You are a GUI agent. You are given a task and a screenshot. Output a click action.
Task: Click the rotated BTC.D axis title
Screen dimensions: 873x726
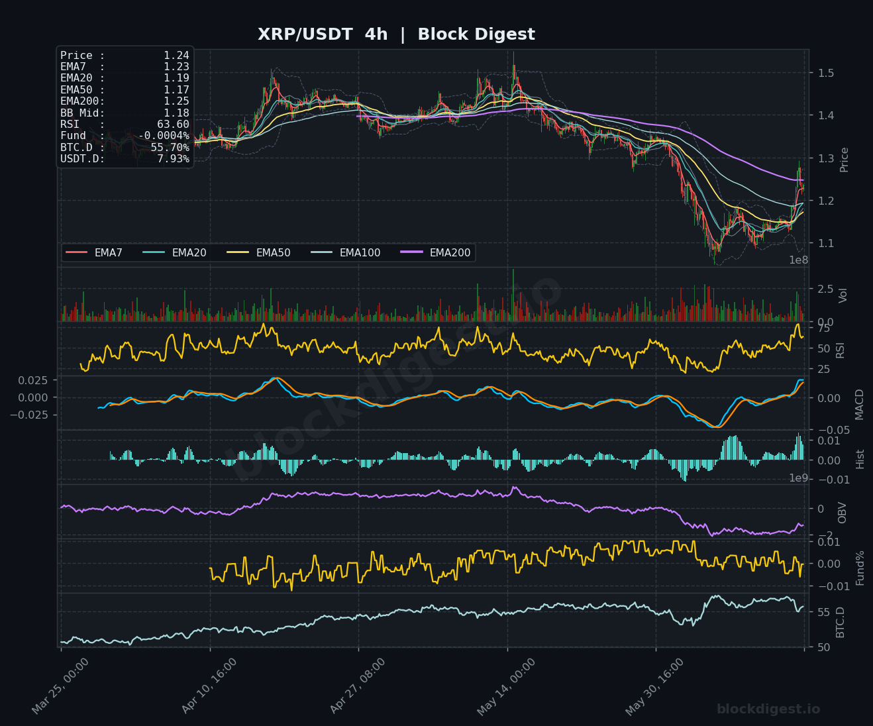(840, 622)
